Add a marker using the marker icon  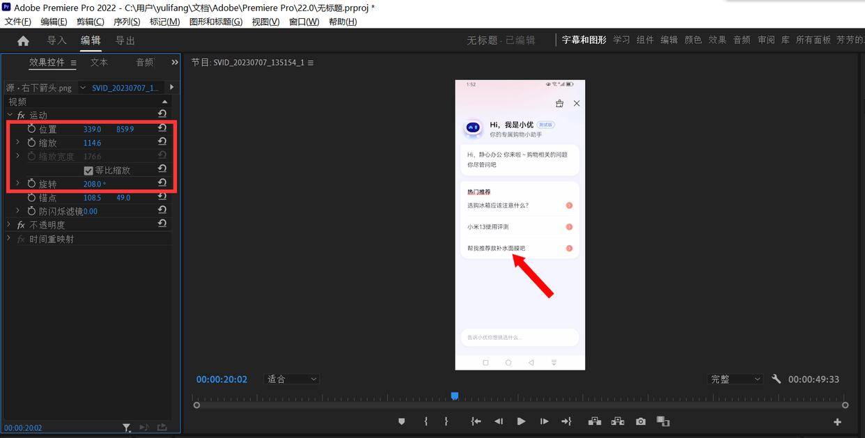pyautogui.click(x=401, y=421)
